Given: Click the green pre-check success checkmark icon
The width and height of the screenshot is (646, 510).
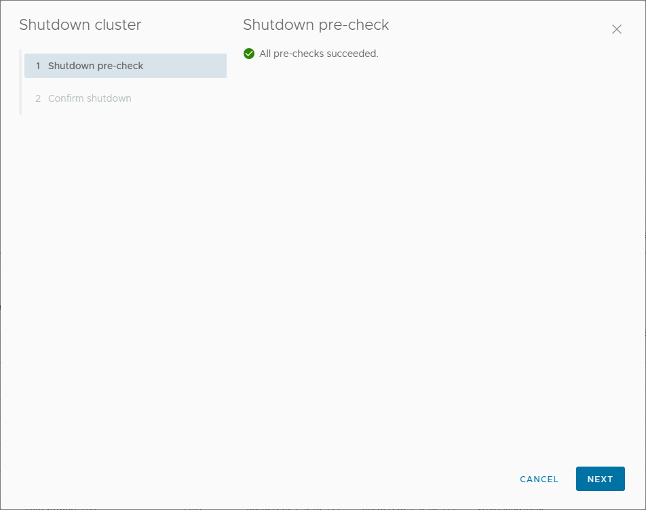Looking at the screenshot, I should pos(249,54).
